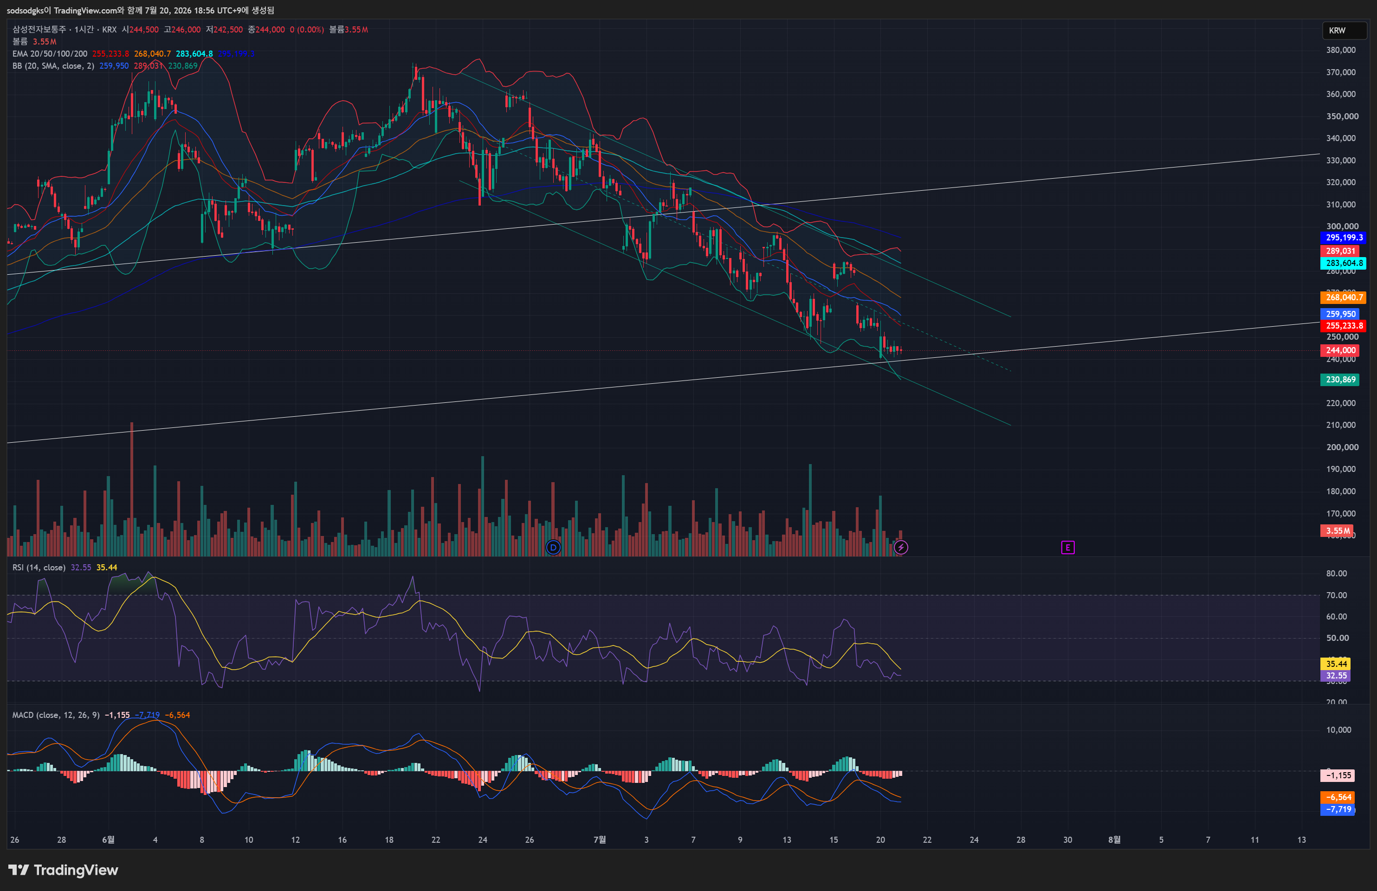Click the purple 32.55 RSI axis label
The width and height of the screenshot is (1377, 891).
click(1336, 676)
